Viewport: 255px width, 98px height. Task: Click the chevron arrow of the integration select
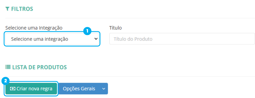[x=96, y=39]
